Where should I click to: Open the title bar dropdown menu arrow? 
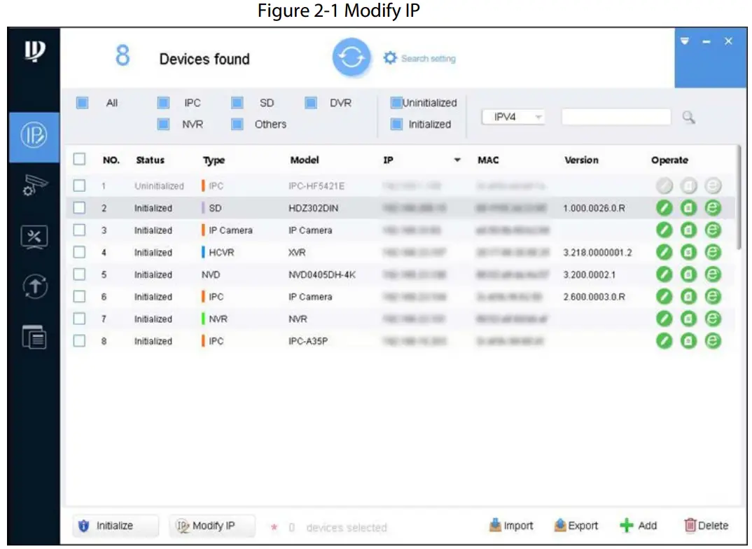pos(685,41)
